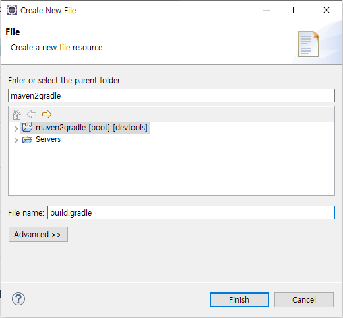
Task: Click the Finish button
Action: [x=239, y=299]
